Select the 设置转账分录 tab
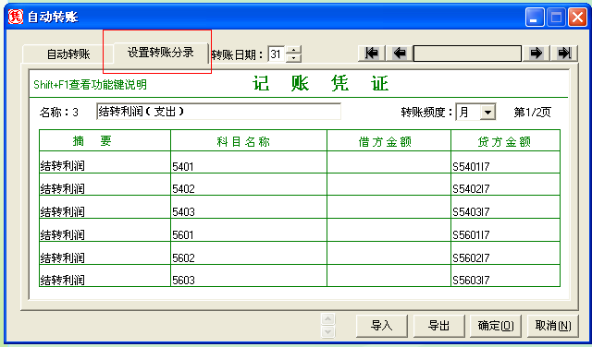Screen dimensions: 592x347 coord(161,53)
